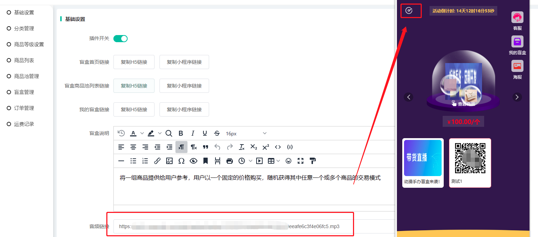538x237 pixels.
Task: Insert a link with the chain icon
Action: pyautogui.click(x=157, y=161)
